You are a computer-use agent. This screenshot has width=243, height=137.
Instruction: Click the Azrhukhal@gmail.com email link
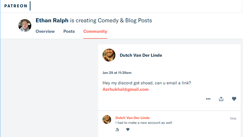[125, 89]
